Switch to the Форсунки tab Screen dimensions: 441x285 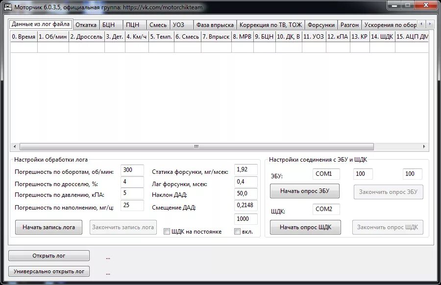coord(321,25)
